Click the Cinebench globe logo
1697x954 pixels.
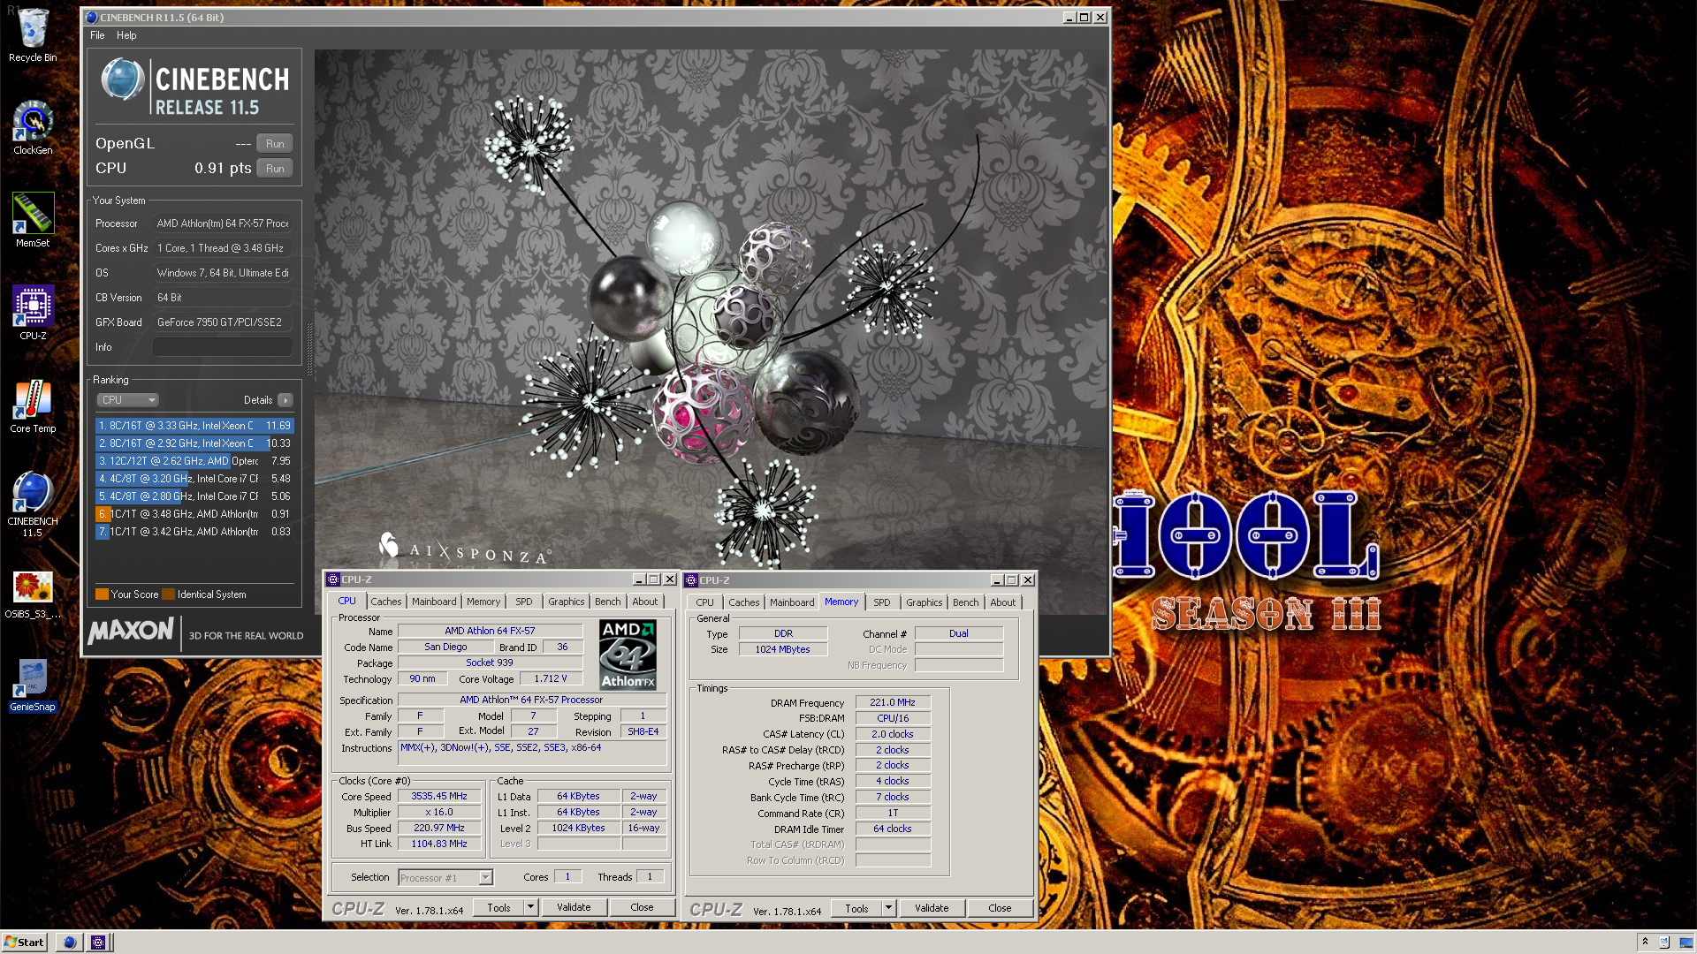[122, 80]
